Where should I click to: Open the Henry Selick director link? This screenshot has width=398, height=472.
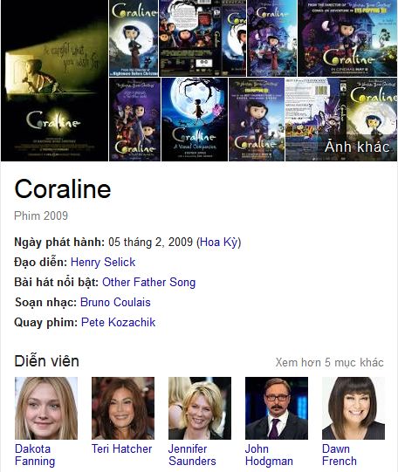click(x=103, y=263)
